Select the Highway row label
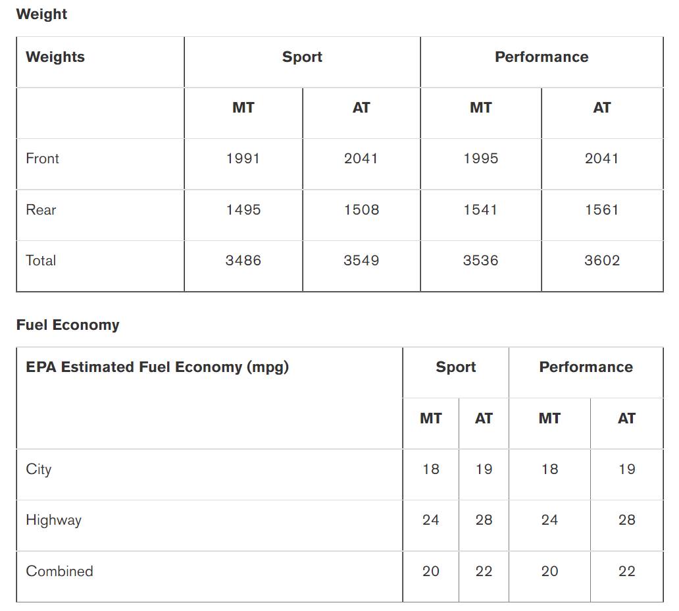Viewport: 679px width, 611px height. coord(54,520)
